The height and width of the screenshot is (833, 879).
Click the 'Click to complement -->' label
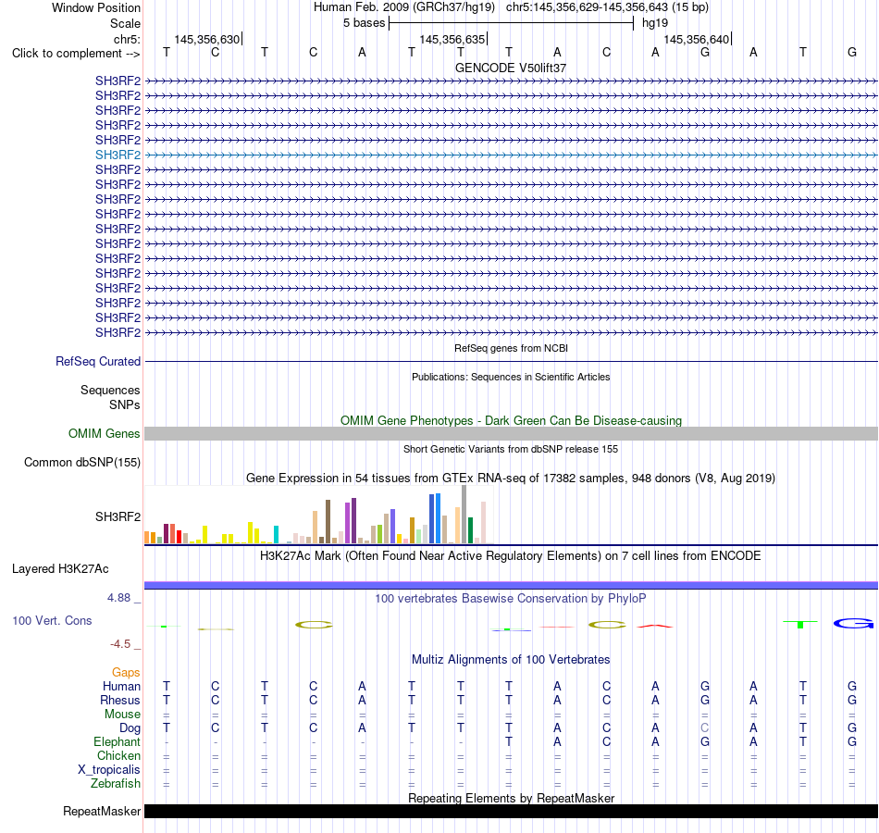coord(76,54)
